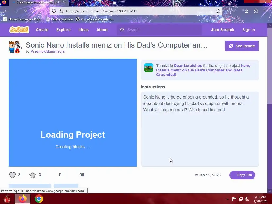The height and width of the screenshot is (204, 272).
Task: Click the Chrome taskbar icon
Action: tap(39, 199)
